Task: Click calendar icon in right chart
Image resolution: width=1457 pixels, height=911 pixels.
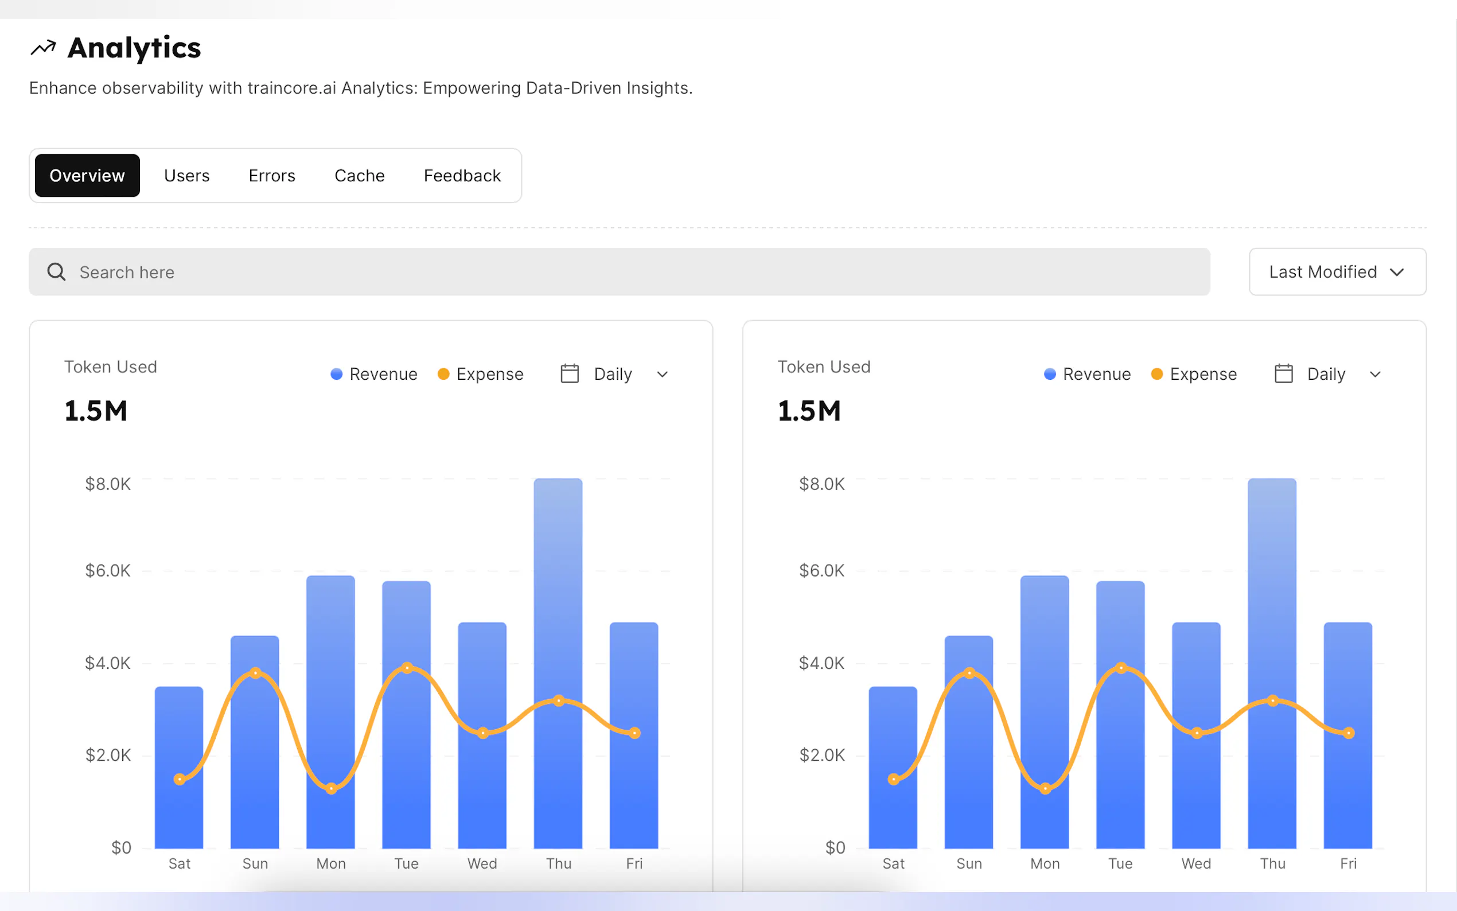Action: pos(1283,373)
